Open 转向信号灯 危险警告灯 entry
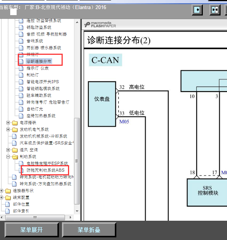Viewport: 227px width, 240px height. click(48, 102)
